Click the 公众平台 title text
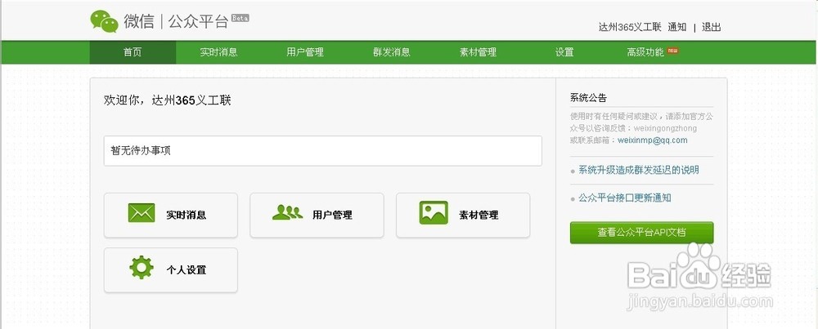The height and width of the screenshot is (329, 818). point(198,22)
